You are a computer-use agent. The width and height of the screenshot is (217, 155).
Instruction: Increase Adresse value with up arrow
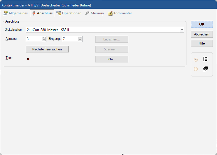(44, 38)
